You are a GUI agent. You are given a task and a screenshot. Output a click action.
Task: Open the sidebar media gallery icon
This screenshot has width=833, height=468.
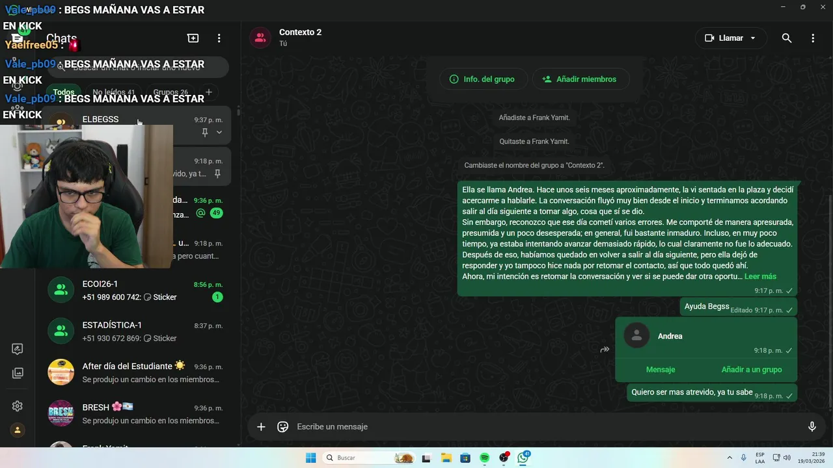point(18,373)
